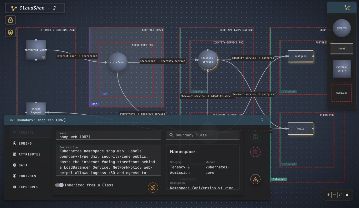Select the identity-service process node
This screenshot has width=359, height=208.
208,60
